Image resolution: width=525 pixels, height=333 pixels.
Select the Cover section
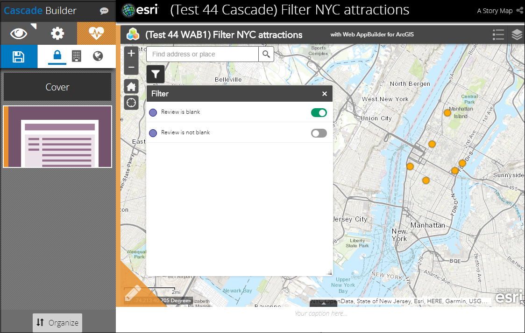(57, 87)
